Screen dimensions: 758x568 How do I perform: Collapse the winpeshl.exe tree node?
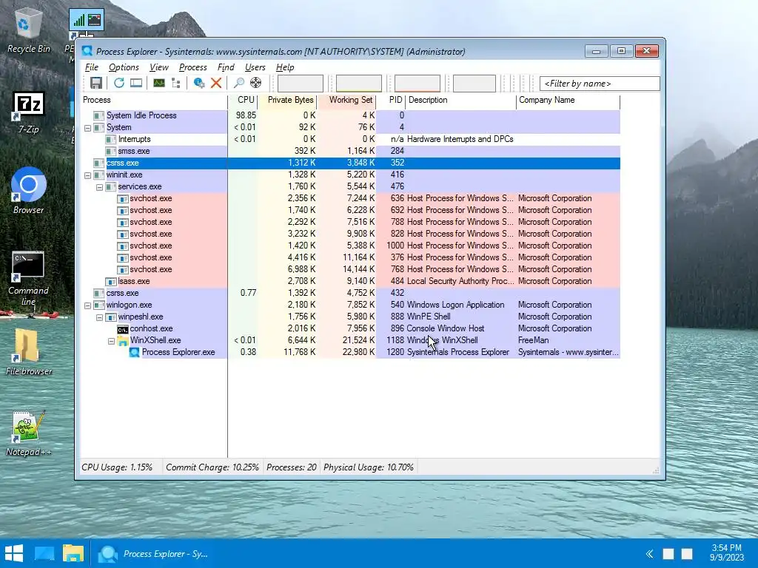point(99,317)
